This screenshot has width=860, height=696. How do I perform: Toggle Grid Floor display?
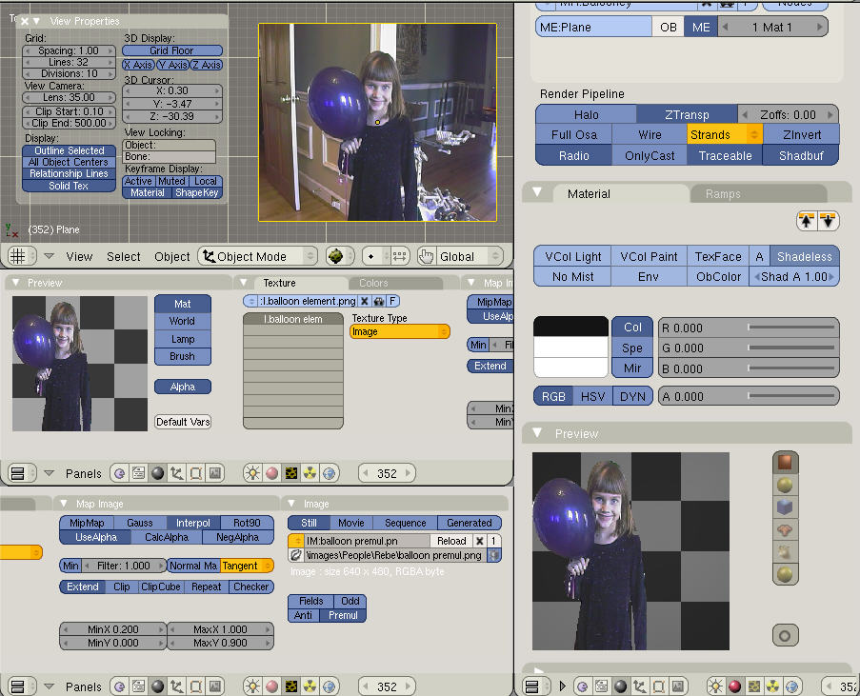(x=172, y=50)
